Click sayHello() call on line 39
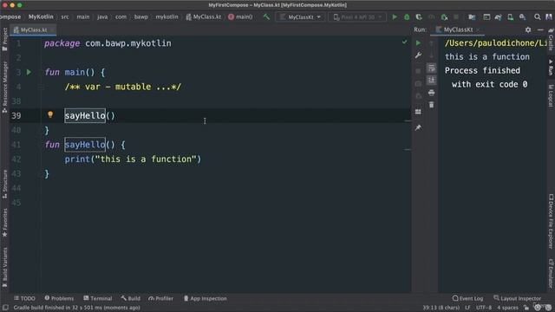Viewport: 555px width, 312px height. (90, 115)
